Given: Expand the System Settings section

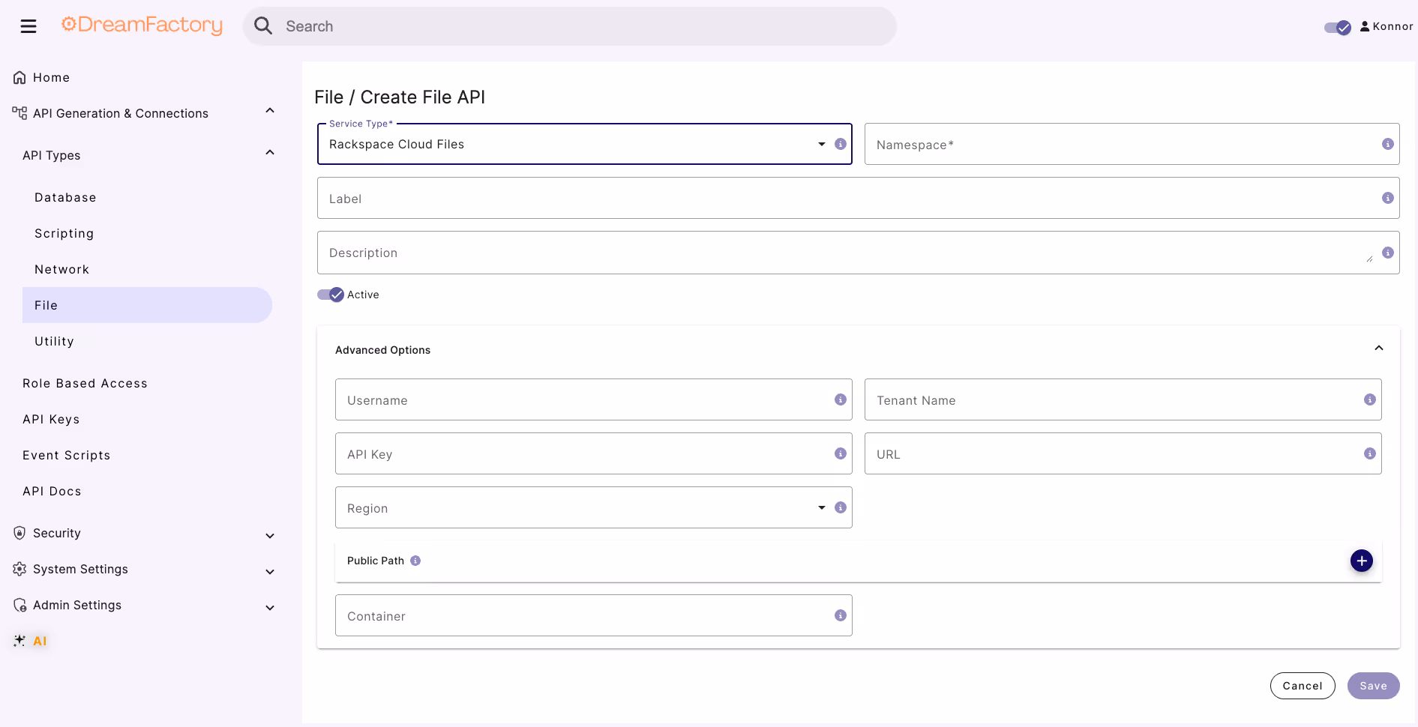Looking at the screenshot, I should tap(270, 572).
